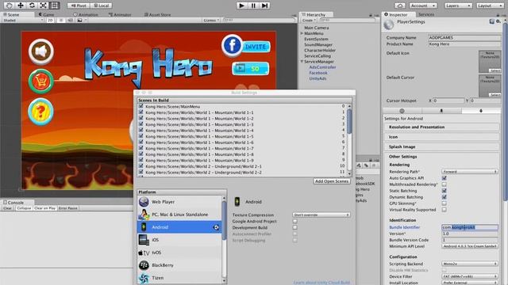Enable Multithreaded Rendering checkbox

pyautogui.click(x=444, y=184)
